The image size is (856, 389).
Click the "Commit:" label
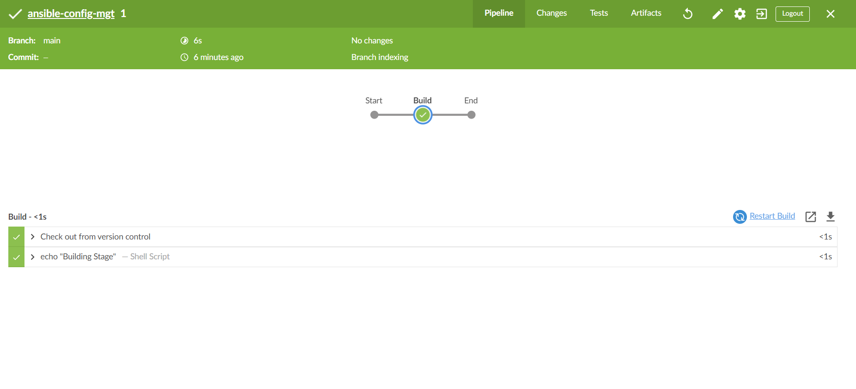click(24, 57)
